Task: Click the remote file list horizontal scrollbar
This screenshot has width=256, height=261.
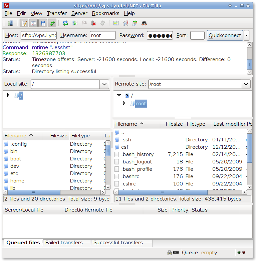Action: click(180, 192)
